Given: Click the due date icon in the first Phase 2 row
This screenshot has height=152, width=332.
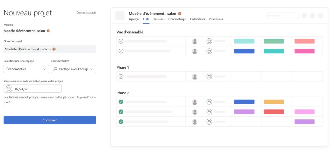Looking at the screenshot, I should click(209, 102).
